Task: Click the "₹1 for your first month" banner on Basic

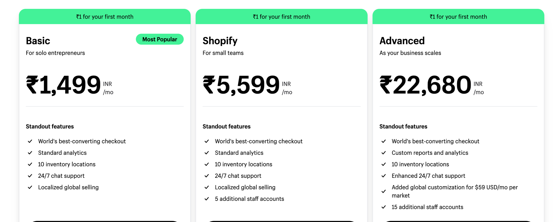Action: coord(105,16)
